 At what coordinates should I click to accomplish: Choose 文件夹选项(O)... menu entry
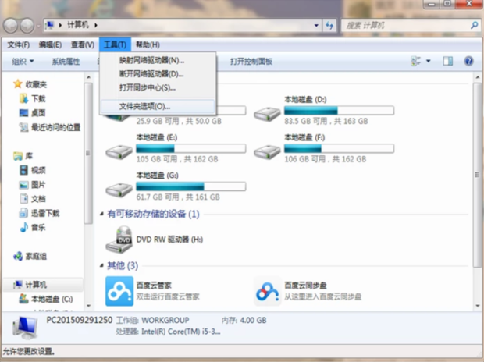158,106
